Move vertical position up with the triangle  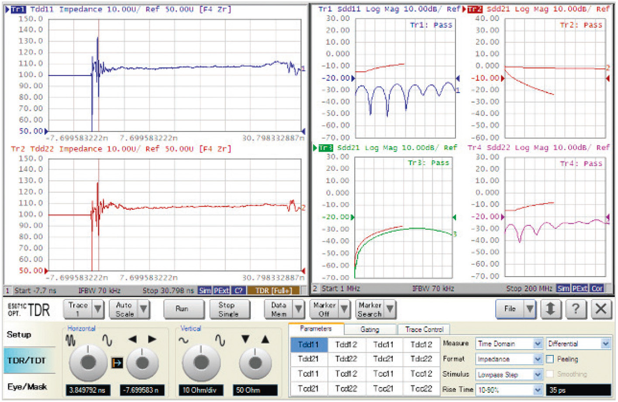[x=265, y=339]
